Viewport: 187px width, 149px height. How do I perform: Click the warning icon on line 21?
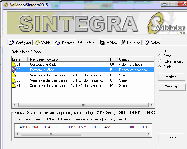coord(14,64)
